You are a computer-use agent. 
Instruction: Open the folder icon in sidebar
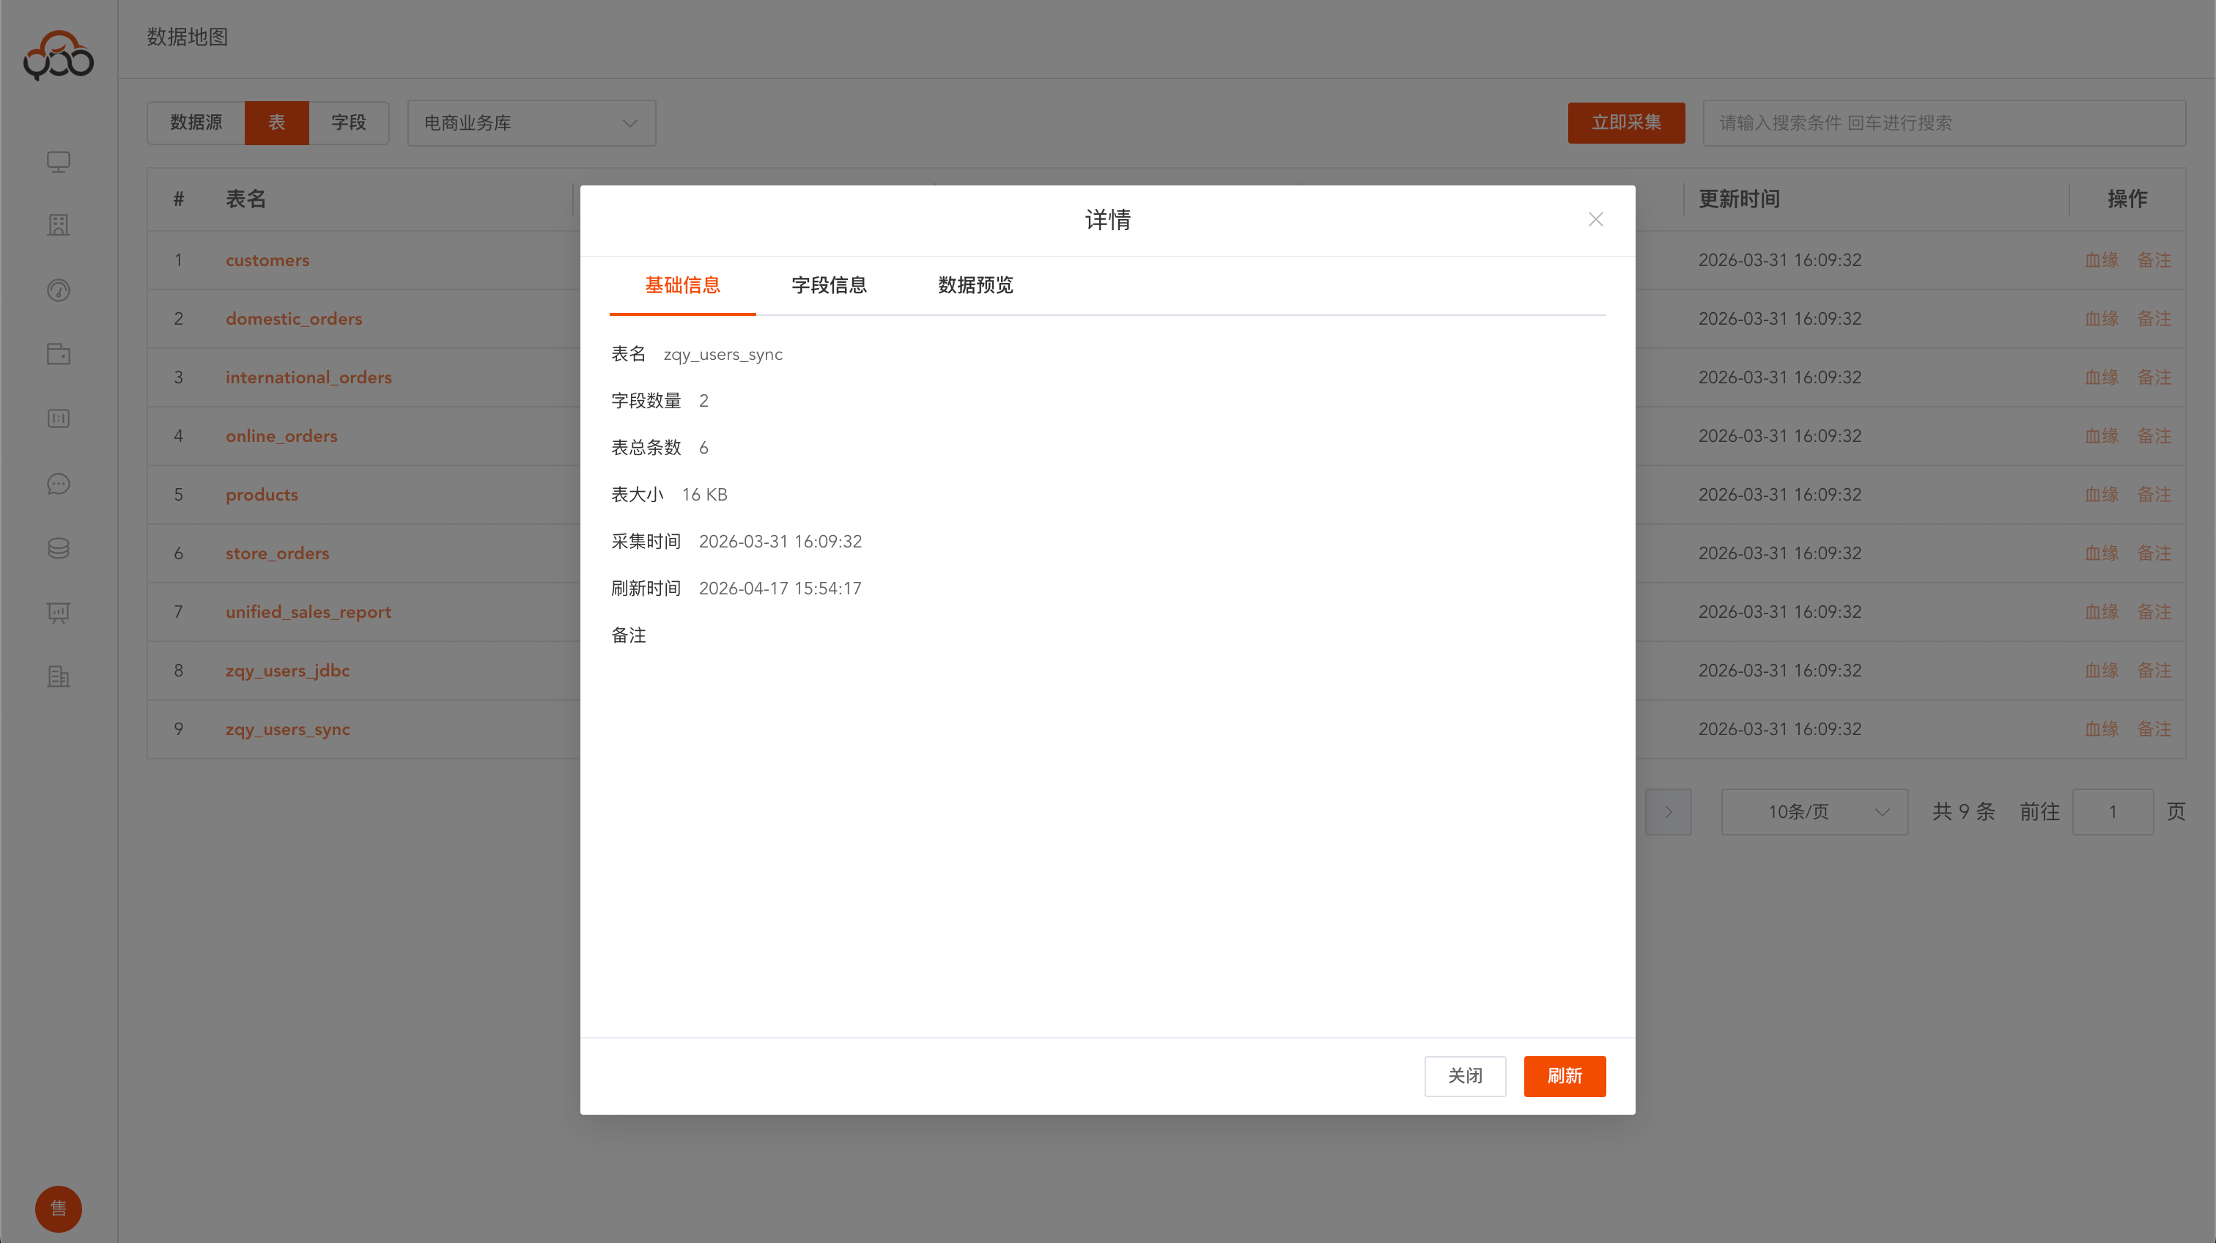click(58, 353)
